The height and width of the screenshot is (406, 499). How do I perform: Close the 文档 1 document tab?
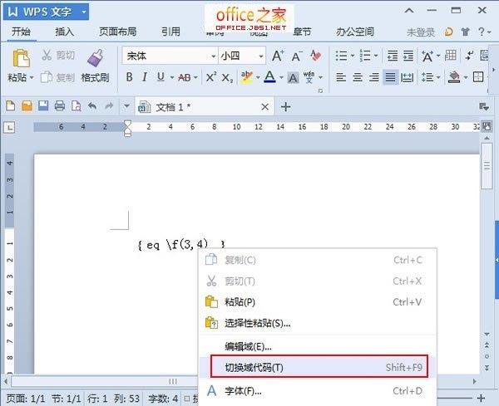pos(264,107)
